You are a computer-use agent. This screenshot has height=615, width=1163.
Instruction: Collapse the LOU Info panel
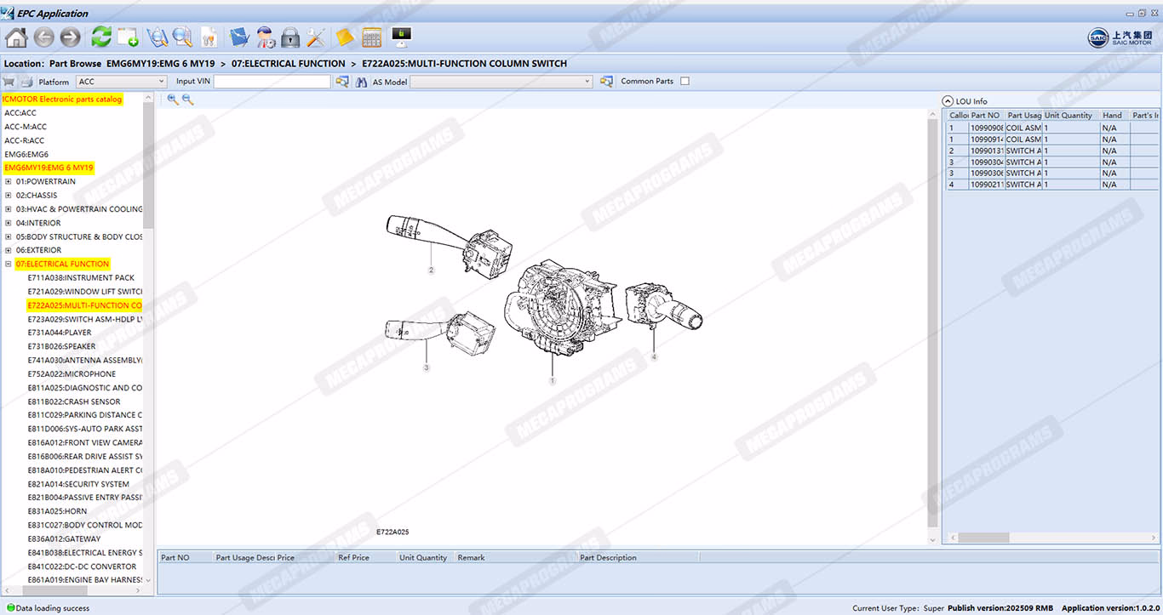948,101
